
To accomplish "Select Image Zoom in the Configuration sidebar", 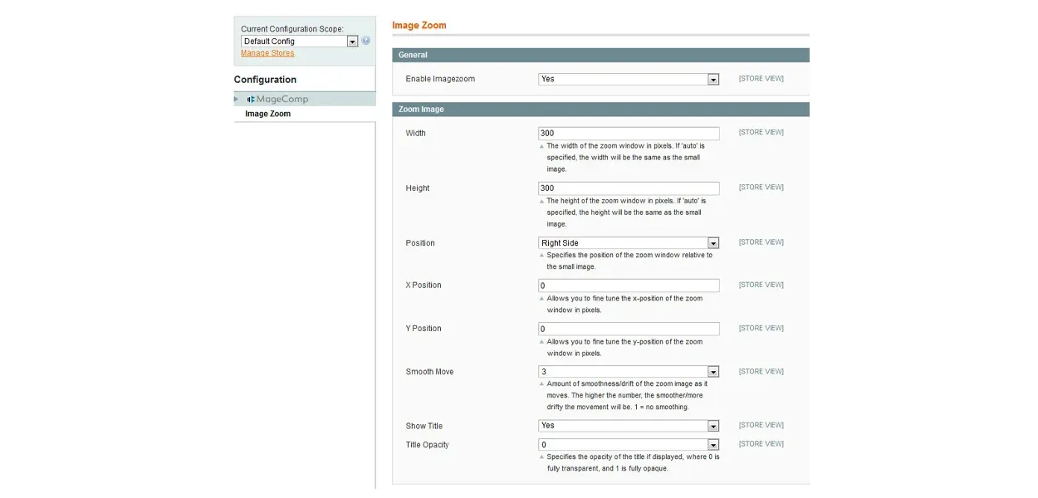I will pyautogui.click(x=267, y=114).
